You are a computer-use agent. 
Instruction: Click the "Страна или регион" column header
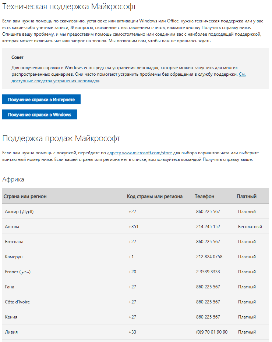point(25,196)
